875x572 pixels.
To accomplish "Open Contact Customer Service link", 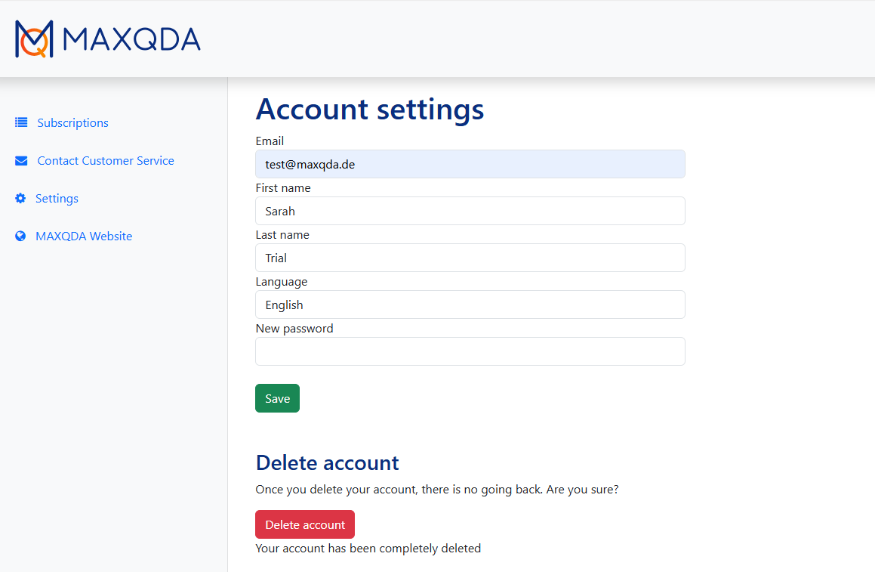I will (106, 161).
